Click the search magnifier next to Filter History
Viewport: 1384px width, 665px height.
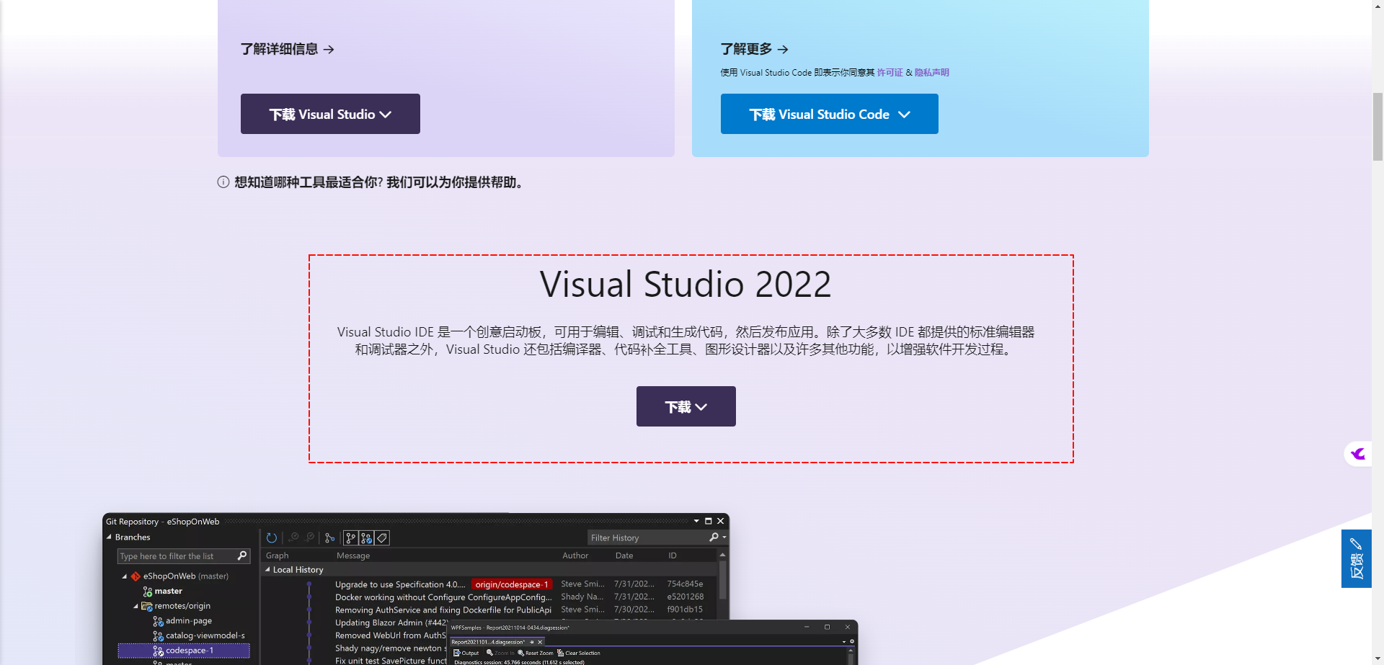pyautogui.click(x=714, y=537)
